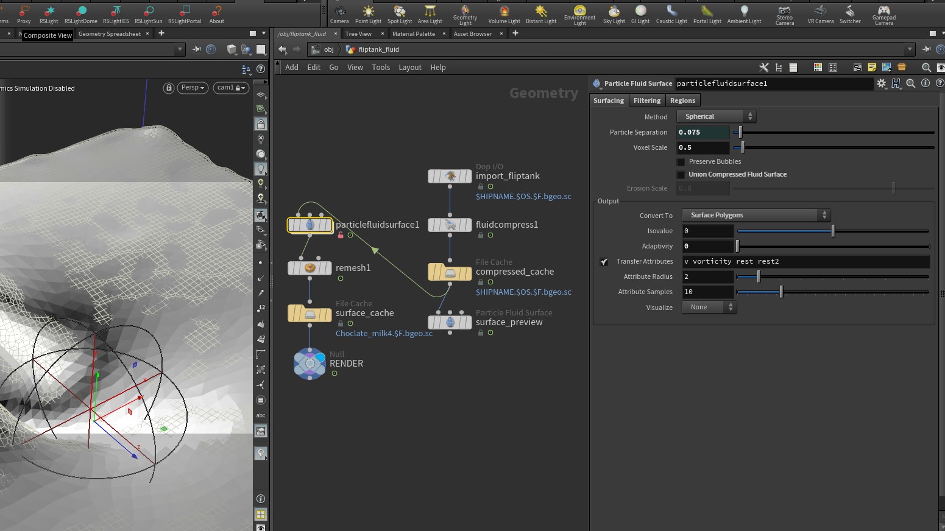Toggle Union Compressed Fluid Surface checkbox

[681, 175]
